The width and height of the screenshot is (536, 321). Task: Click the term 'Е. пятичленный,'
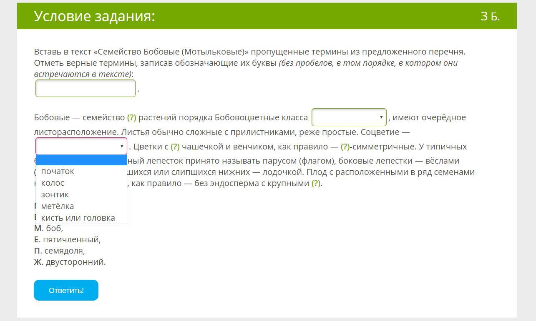pyautogui.click(x=67, y=239)
